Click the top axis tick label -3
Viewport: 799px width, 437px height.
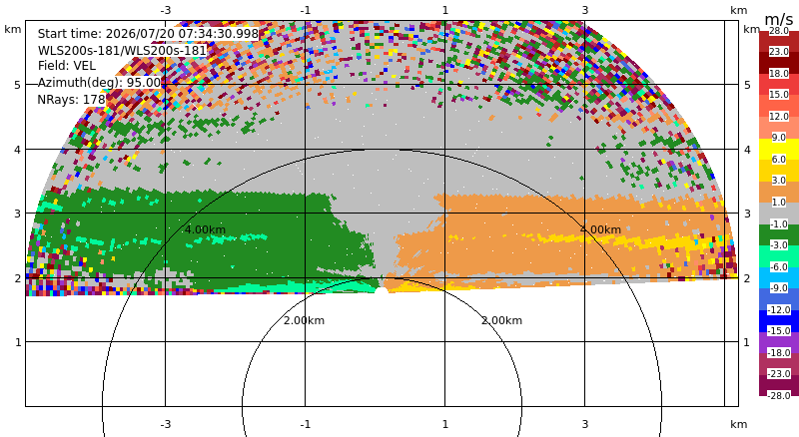click(165, 10)
